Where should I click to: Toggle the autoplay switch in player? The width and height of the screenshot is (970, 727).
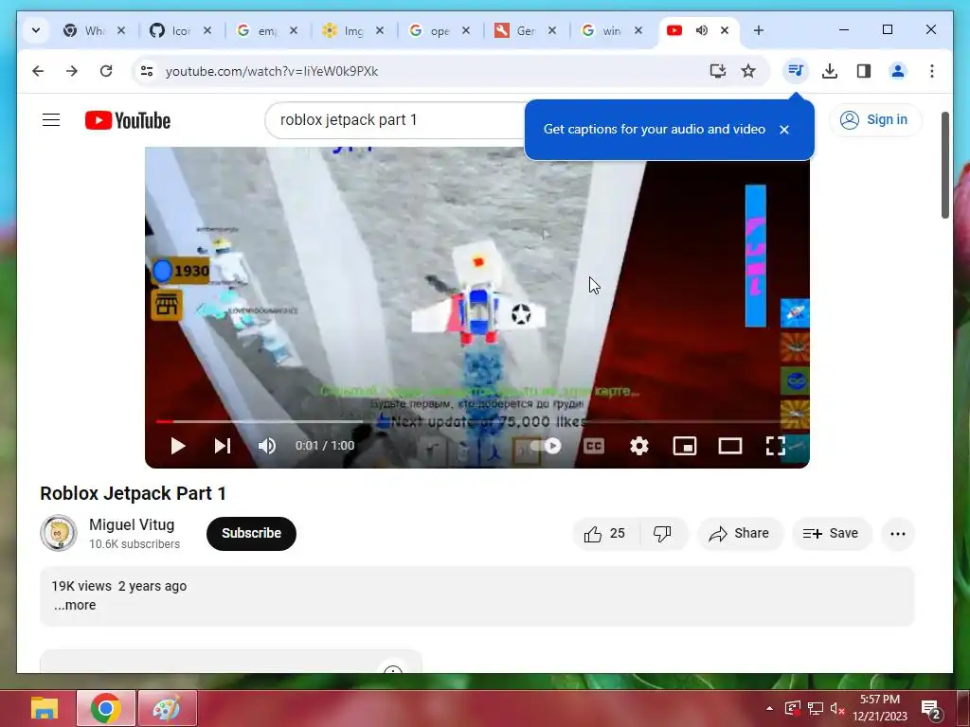click(x=546, y=446)
